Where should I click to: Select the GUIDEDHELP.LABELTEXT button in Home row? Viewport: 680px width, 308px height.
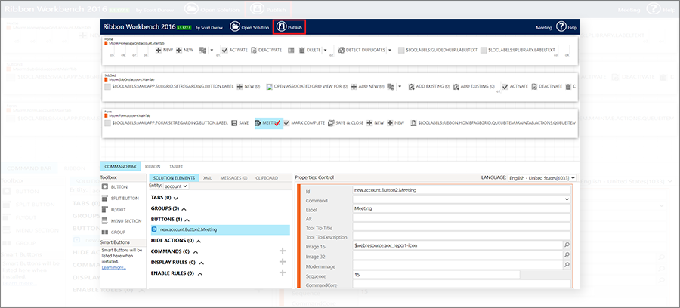(x=437, y=50)
